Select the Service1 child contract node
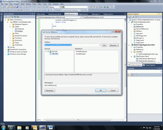This screenshot has height=130, width=163. tap(54, 54)
